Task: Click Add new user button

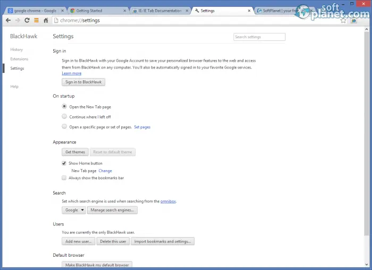Action: click(x=78, y=241)
